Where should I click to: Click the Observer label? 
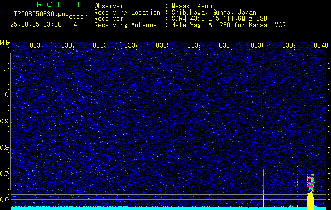(109, 6)
